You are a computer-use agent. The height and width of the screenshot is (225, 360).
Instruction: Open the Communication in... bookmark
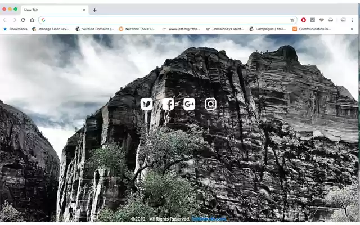pyautogui.click(x=312, y=29)
